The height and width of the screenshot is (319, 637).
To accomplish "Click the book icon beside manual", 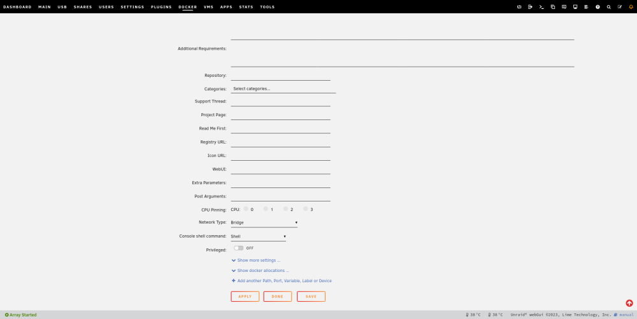I will point(616,315).
